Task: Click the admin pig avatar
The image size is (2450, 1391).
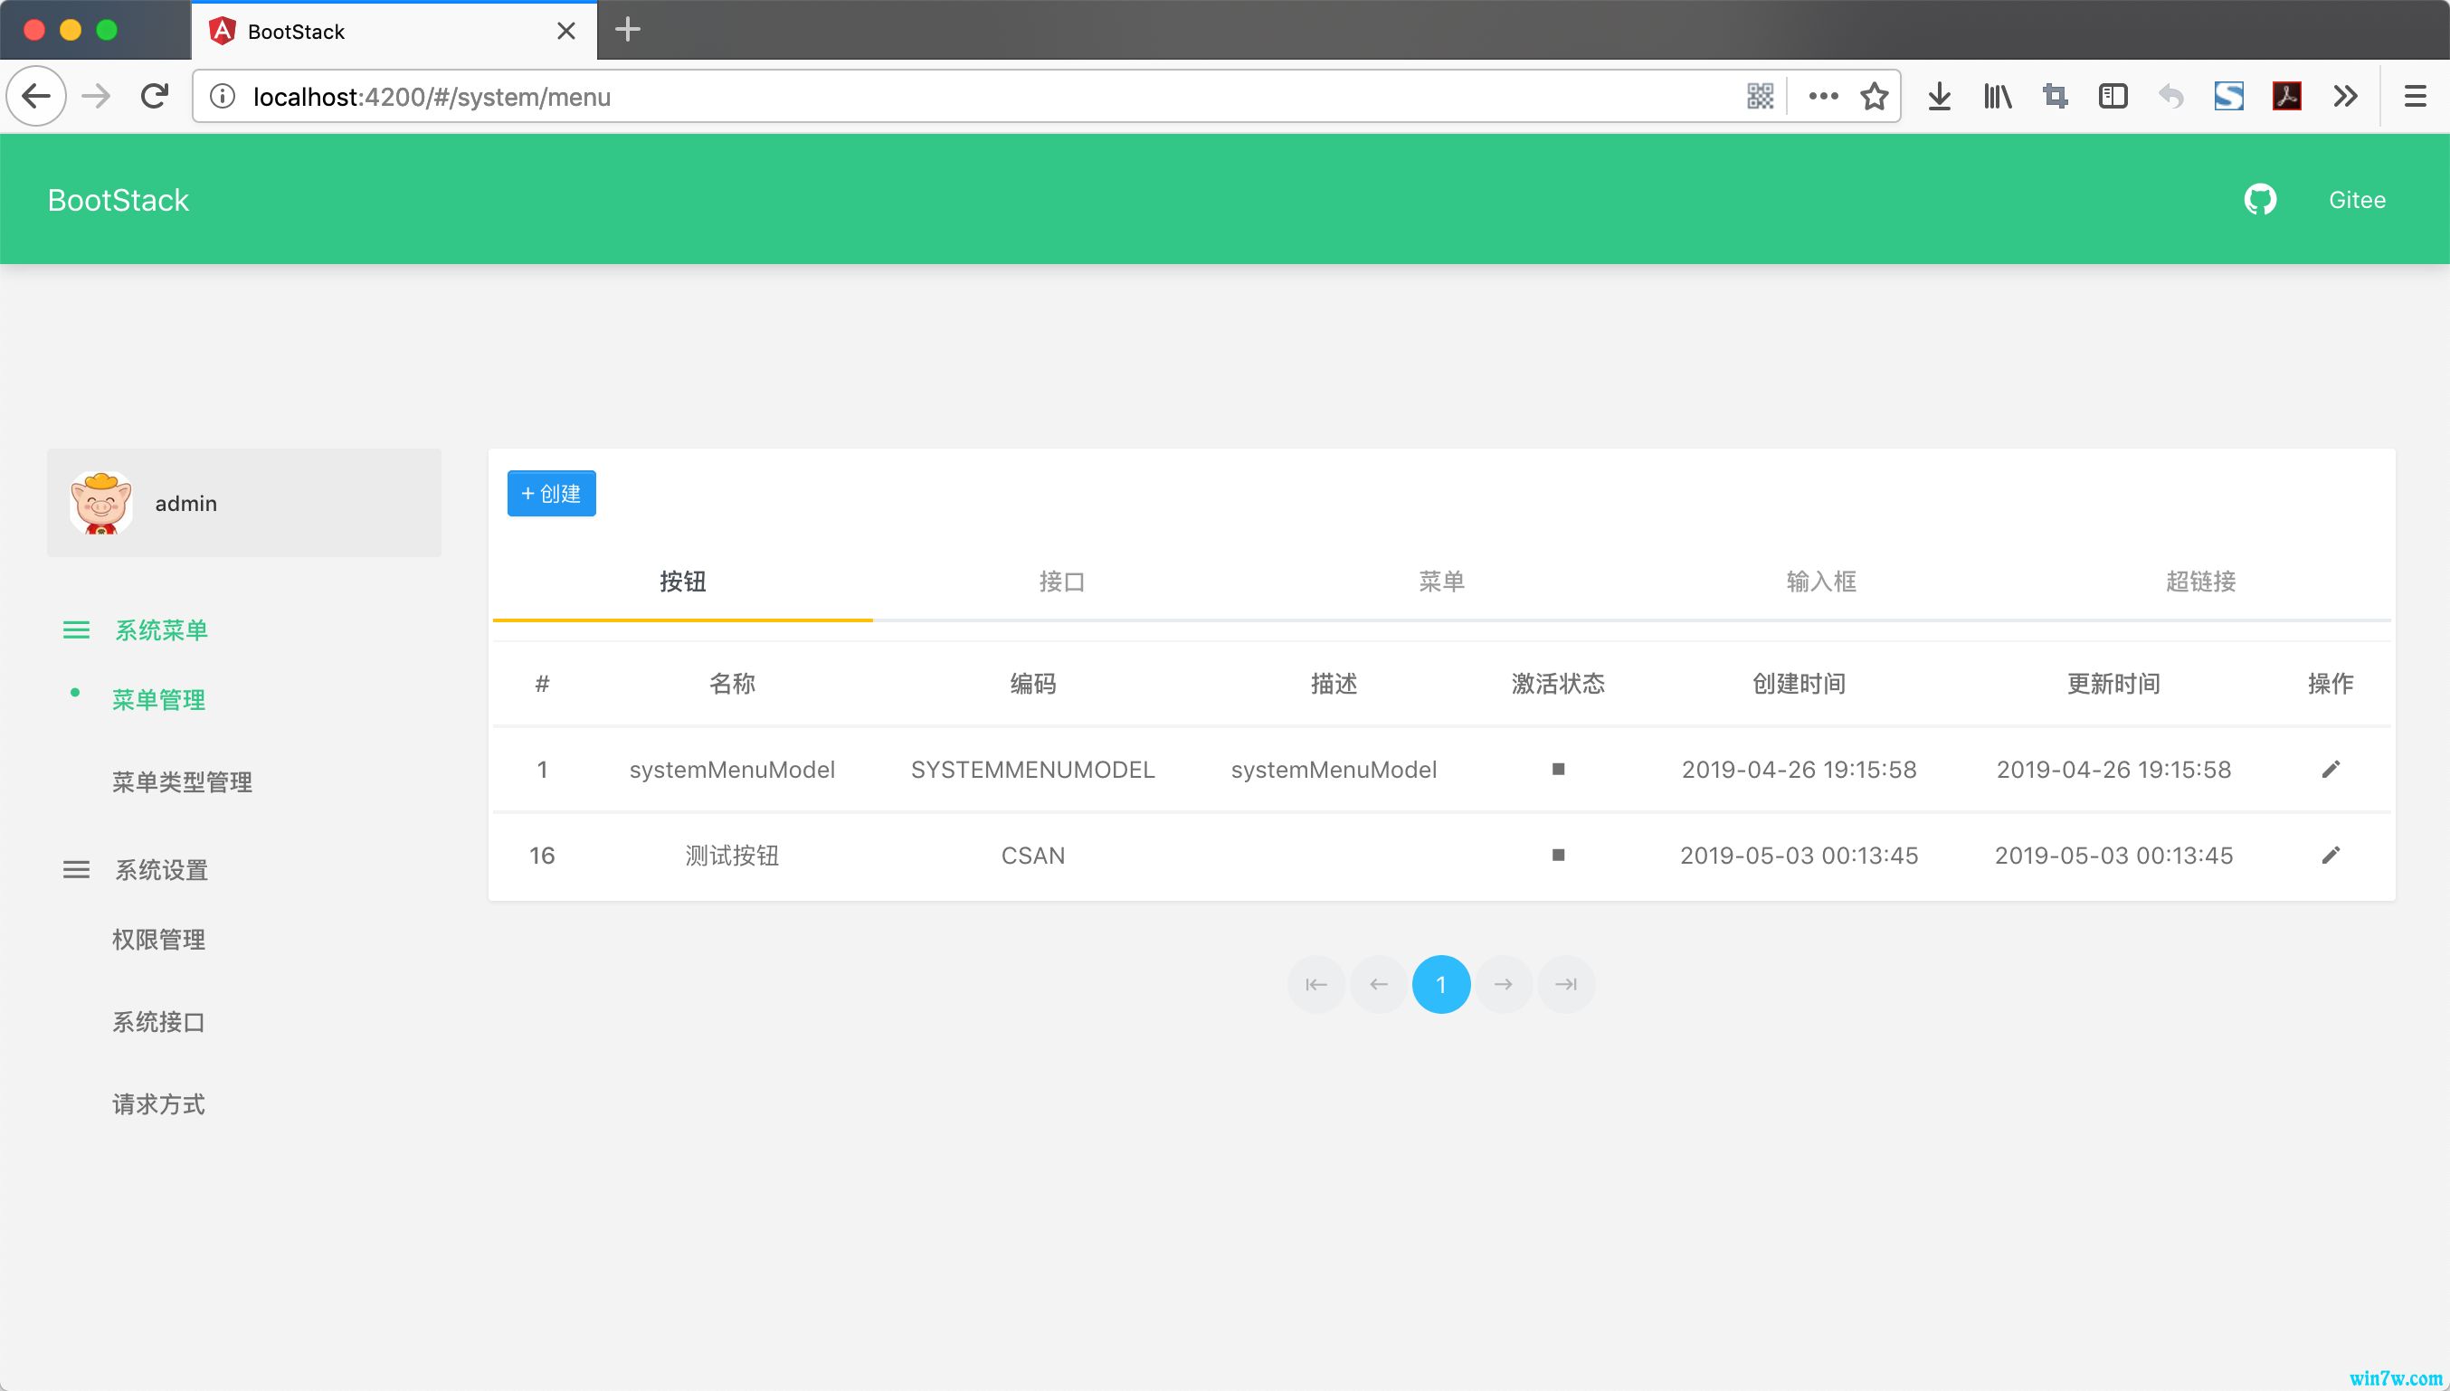Action: point(100,503)
